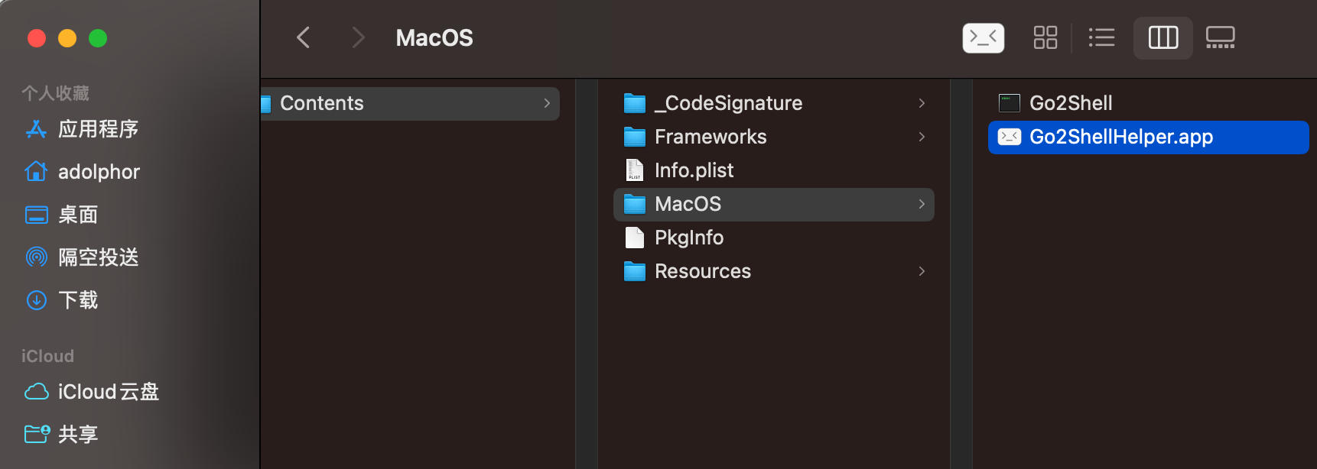
Task: Click the iCloud云盘 cloud icon
Action: point(36,392)
